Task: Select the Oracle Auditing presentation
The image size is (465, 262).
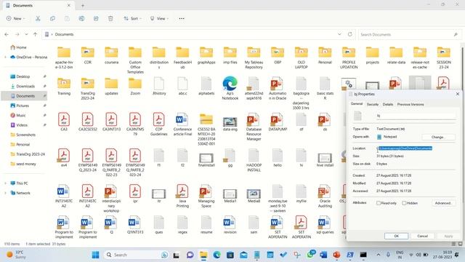Action: (x=325, y=196)
